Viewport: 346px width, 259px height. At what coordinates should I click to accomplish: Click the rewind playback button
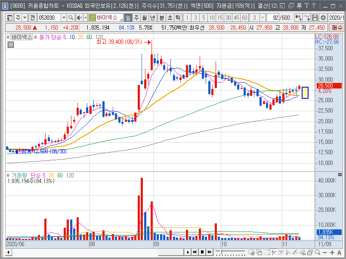click(195, 252)
